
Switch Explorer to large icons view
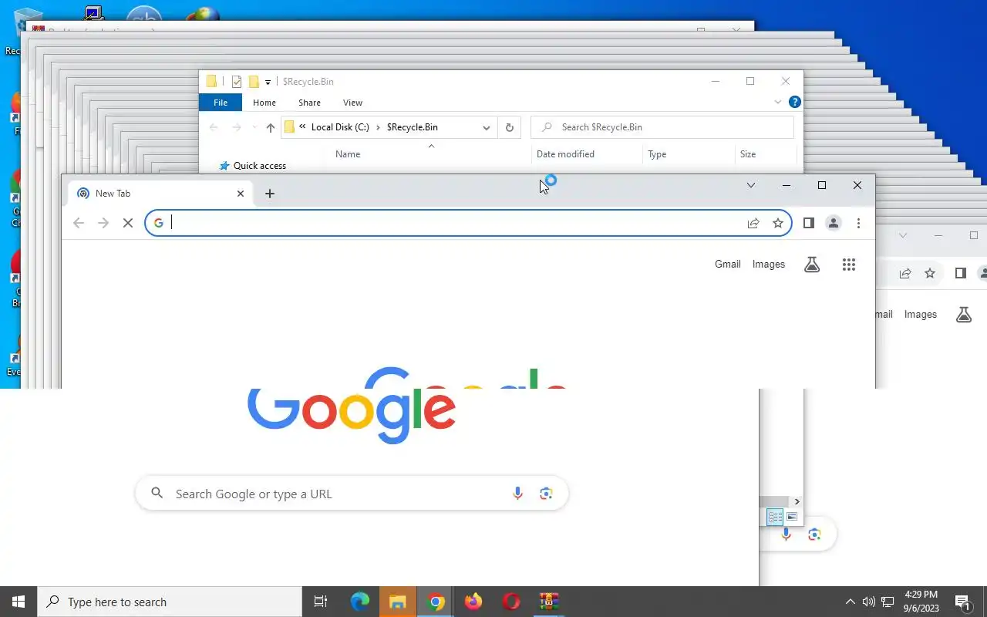(792, 517)
